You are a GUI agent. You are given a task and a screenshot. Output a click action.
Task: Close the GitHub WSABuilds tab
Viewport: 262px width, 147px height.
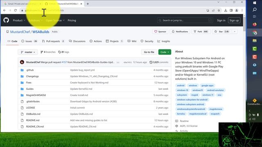coord(81,4)
